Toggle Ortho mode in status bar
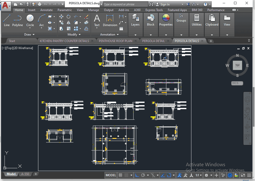The image size is (255, 181). (137, 175)
